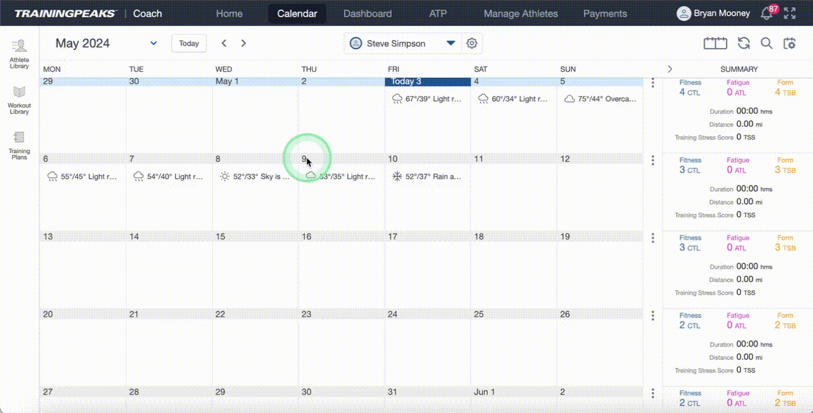Expand the May 2024 month dropdown

(154, 43)
